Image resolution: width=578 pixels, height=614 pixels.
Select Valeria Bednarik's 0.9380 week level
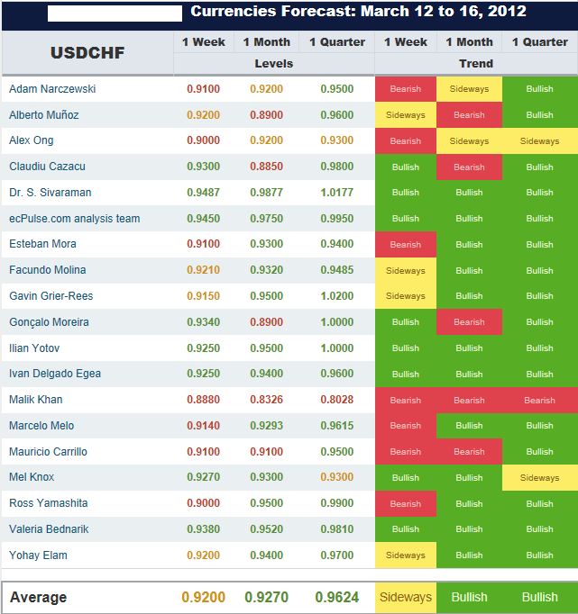tap(203, 529)
